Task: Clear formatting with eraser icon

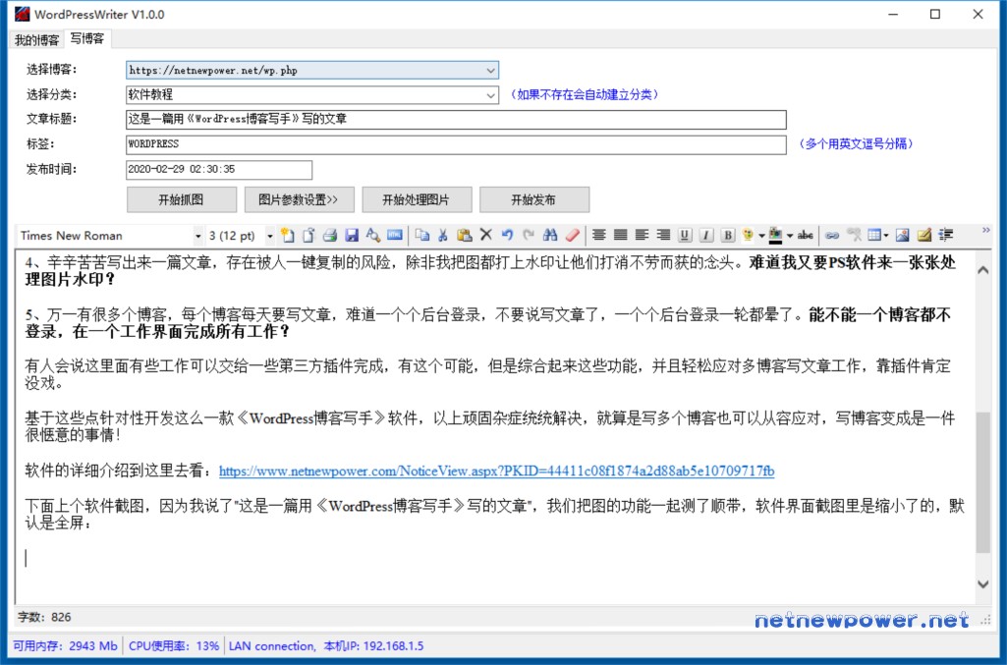Action: tap(572, 235)
